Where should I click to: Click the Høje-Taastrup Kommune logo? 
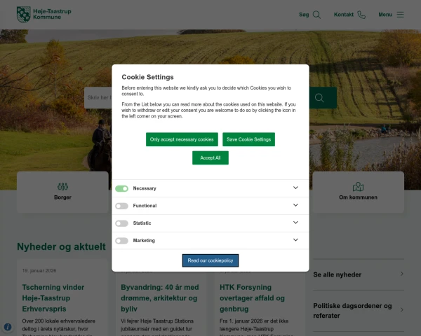pos(44,15)
